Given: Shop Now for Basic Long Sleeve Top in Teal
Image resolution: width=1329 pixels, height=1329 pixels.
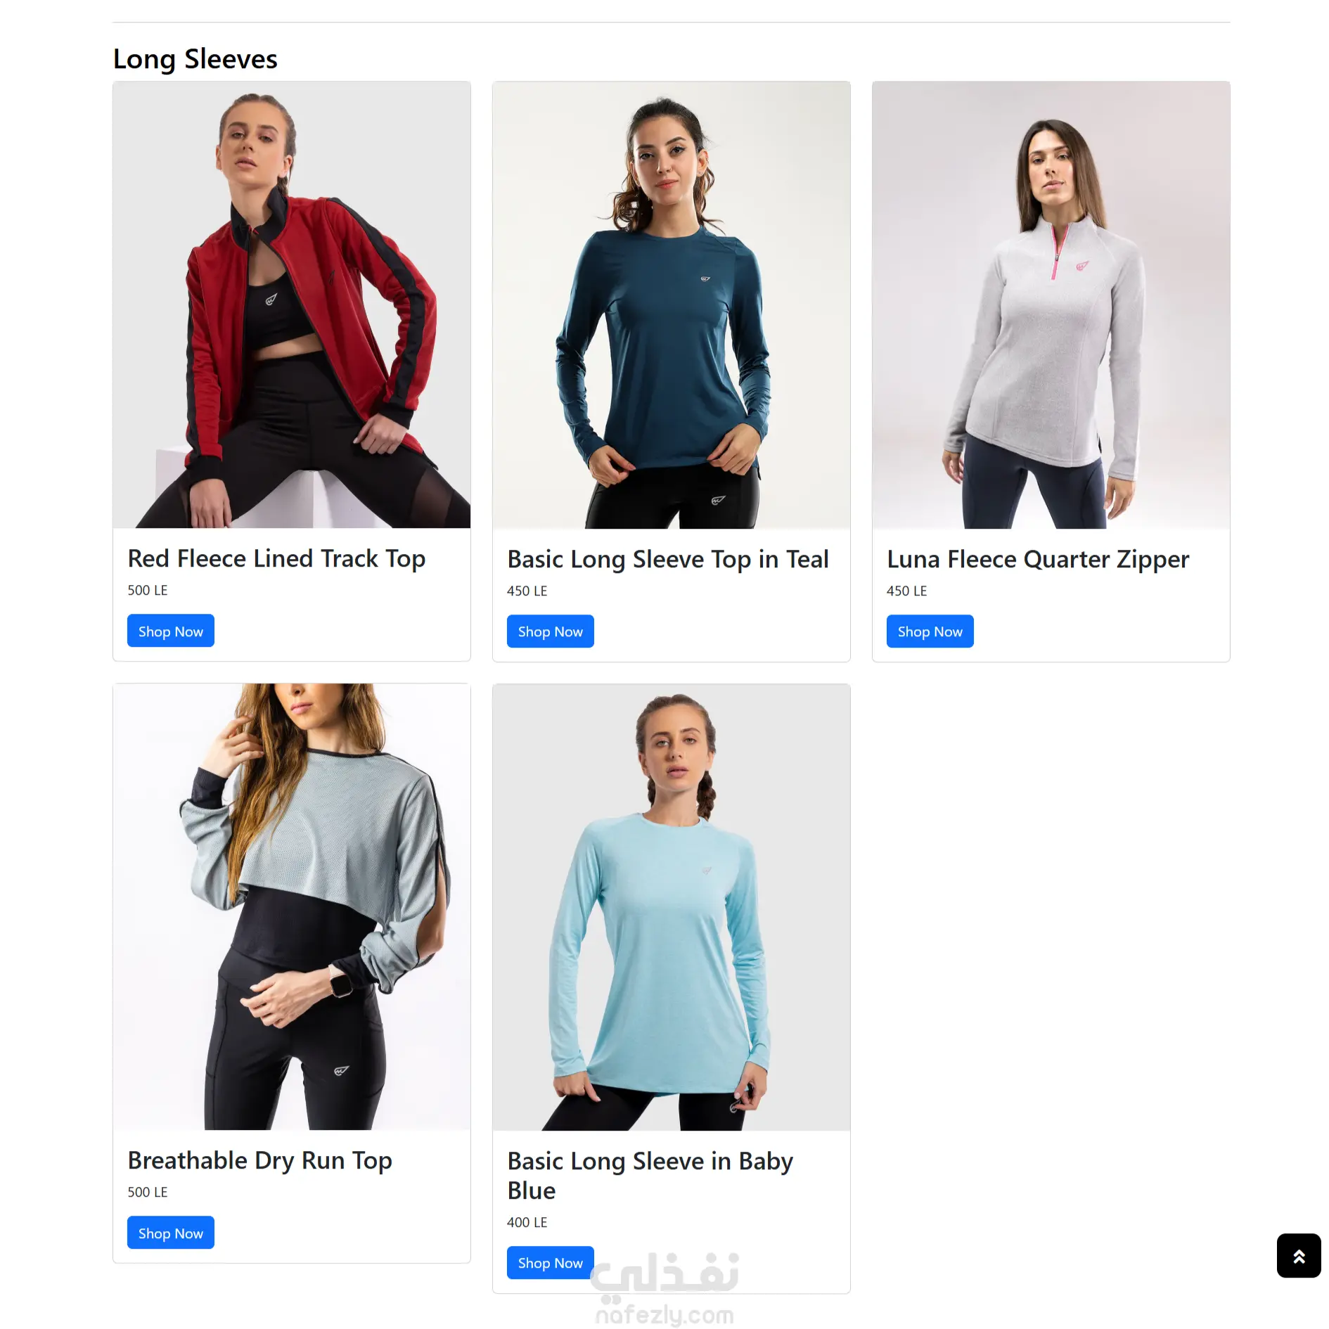Looking at the screenshot, I should (551, 631).
